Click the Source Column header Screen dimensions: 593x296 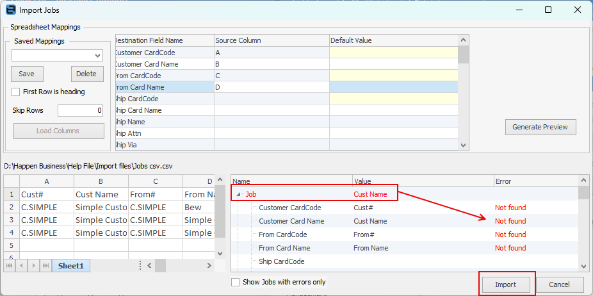pyautogui.click(x=272, y=40)
